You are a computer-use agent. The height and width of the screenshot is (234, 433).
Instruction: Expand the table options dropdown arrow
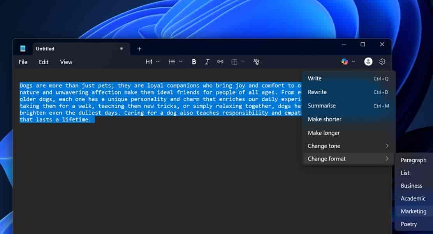[x=243, y=62]
